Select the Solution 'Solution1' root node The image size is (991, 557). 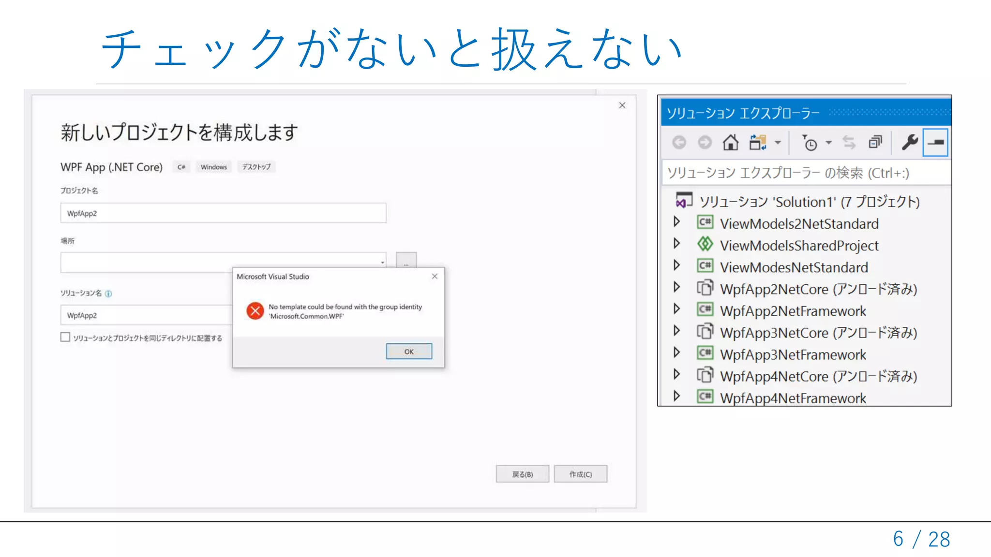[x=809, y=202]
